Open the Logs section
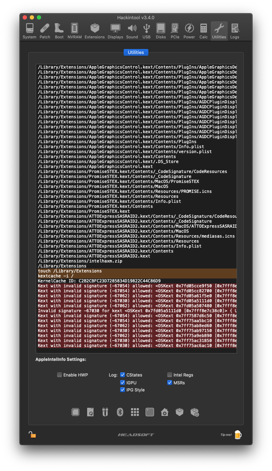Image resolution: width=272 pixels, height=471 pixels. tap(234, 31)
